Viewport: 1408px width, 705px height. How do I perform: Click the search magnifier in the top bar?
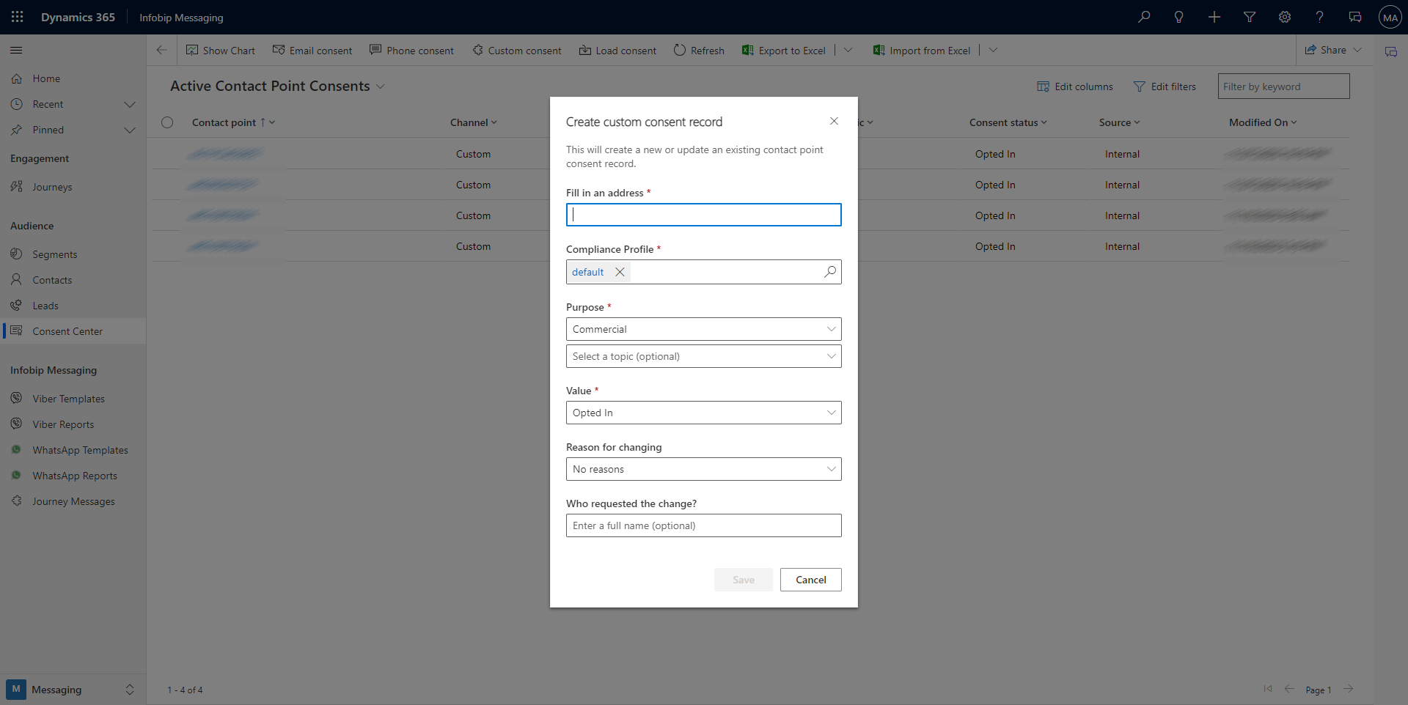coord(1144,17)
